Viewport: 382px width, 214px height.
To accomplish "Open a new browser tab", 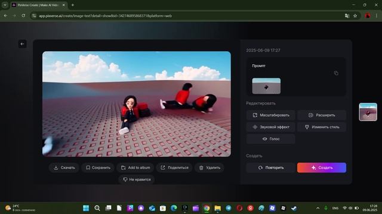I will coord(73,5).
